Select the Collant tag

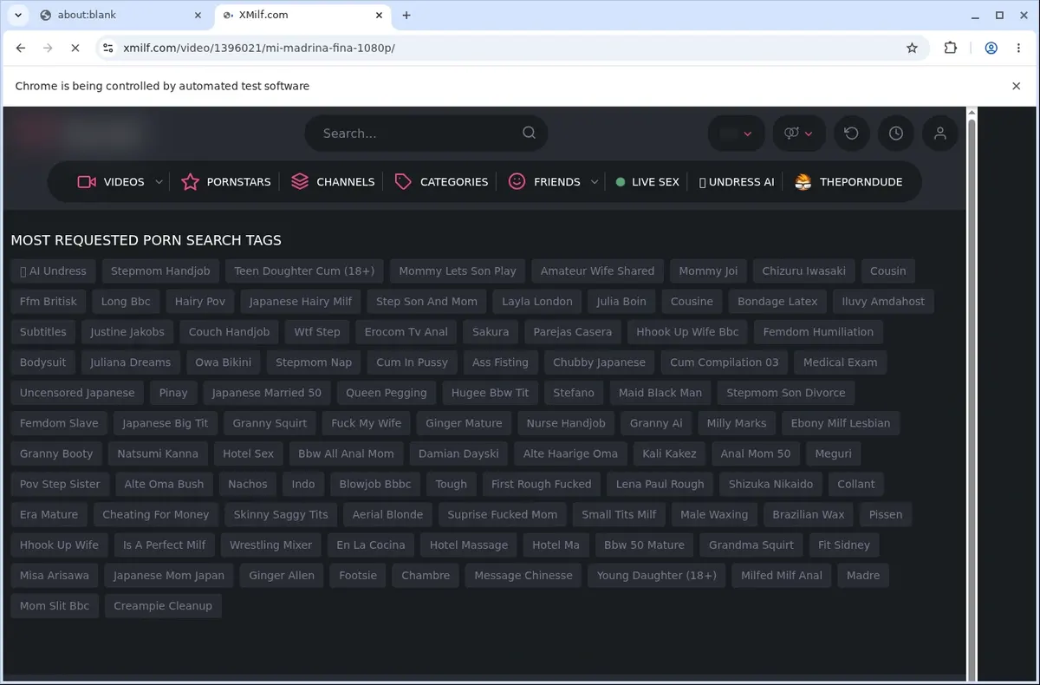pyautogui.click(x=856, y=484)
